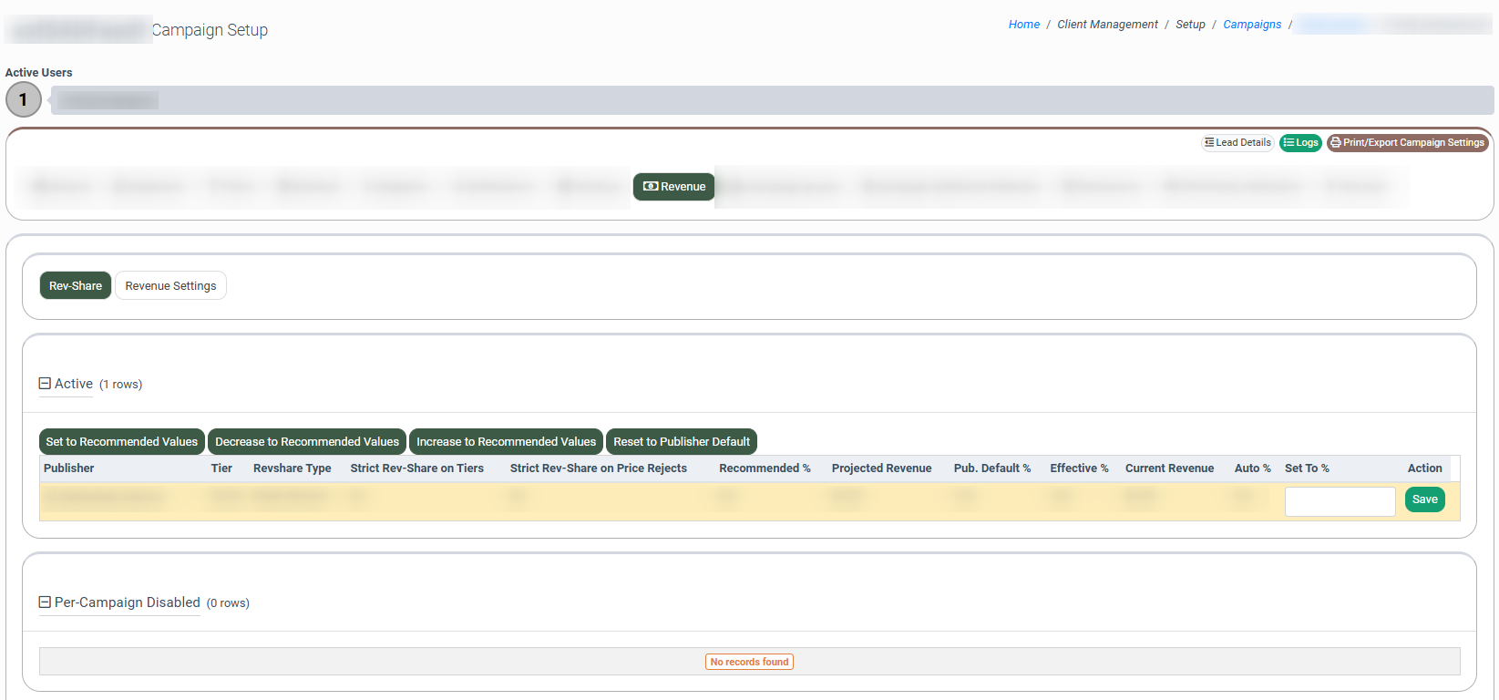Open the Campaigns breadcrumb link
The height and width of the screenshot is (700, 1499).
pos(1252,25)
